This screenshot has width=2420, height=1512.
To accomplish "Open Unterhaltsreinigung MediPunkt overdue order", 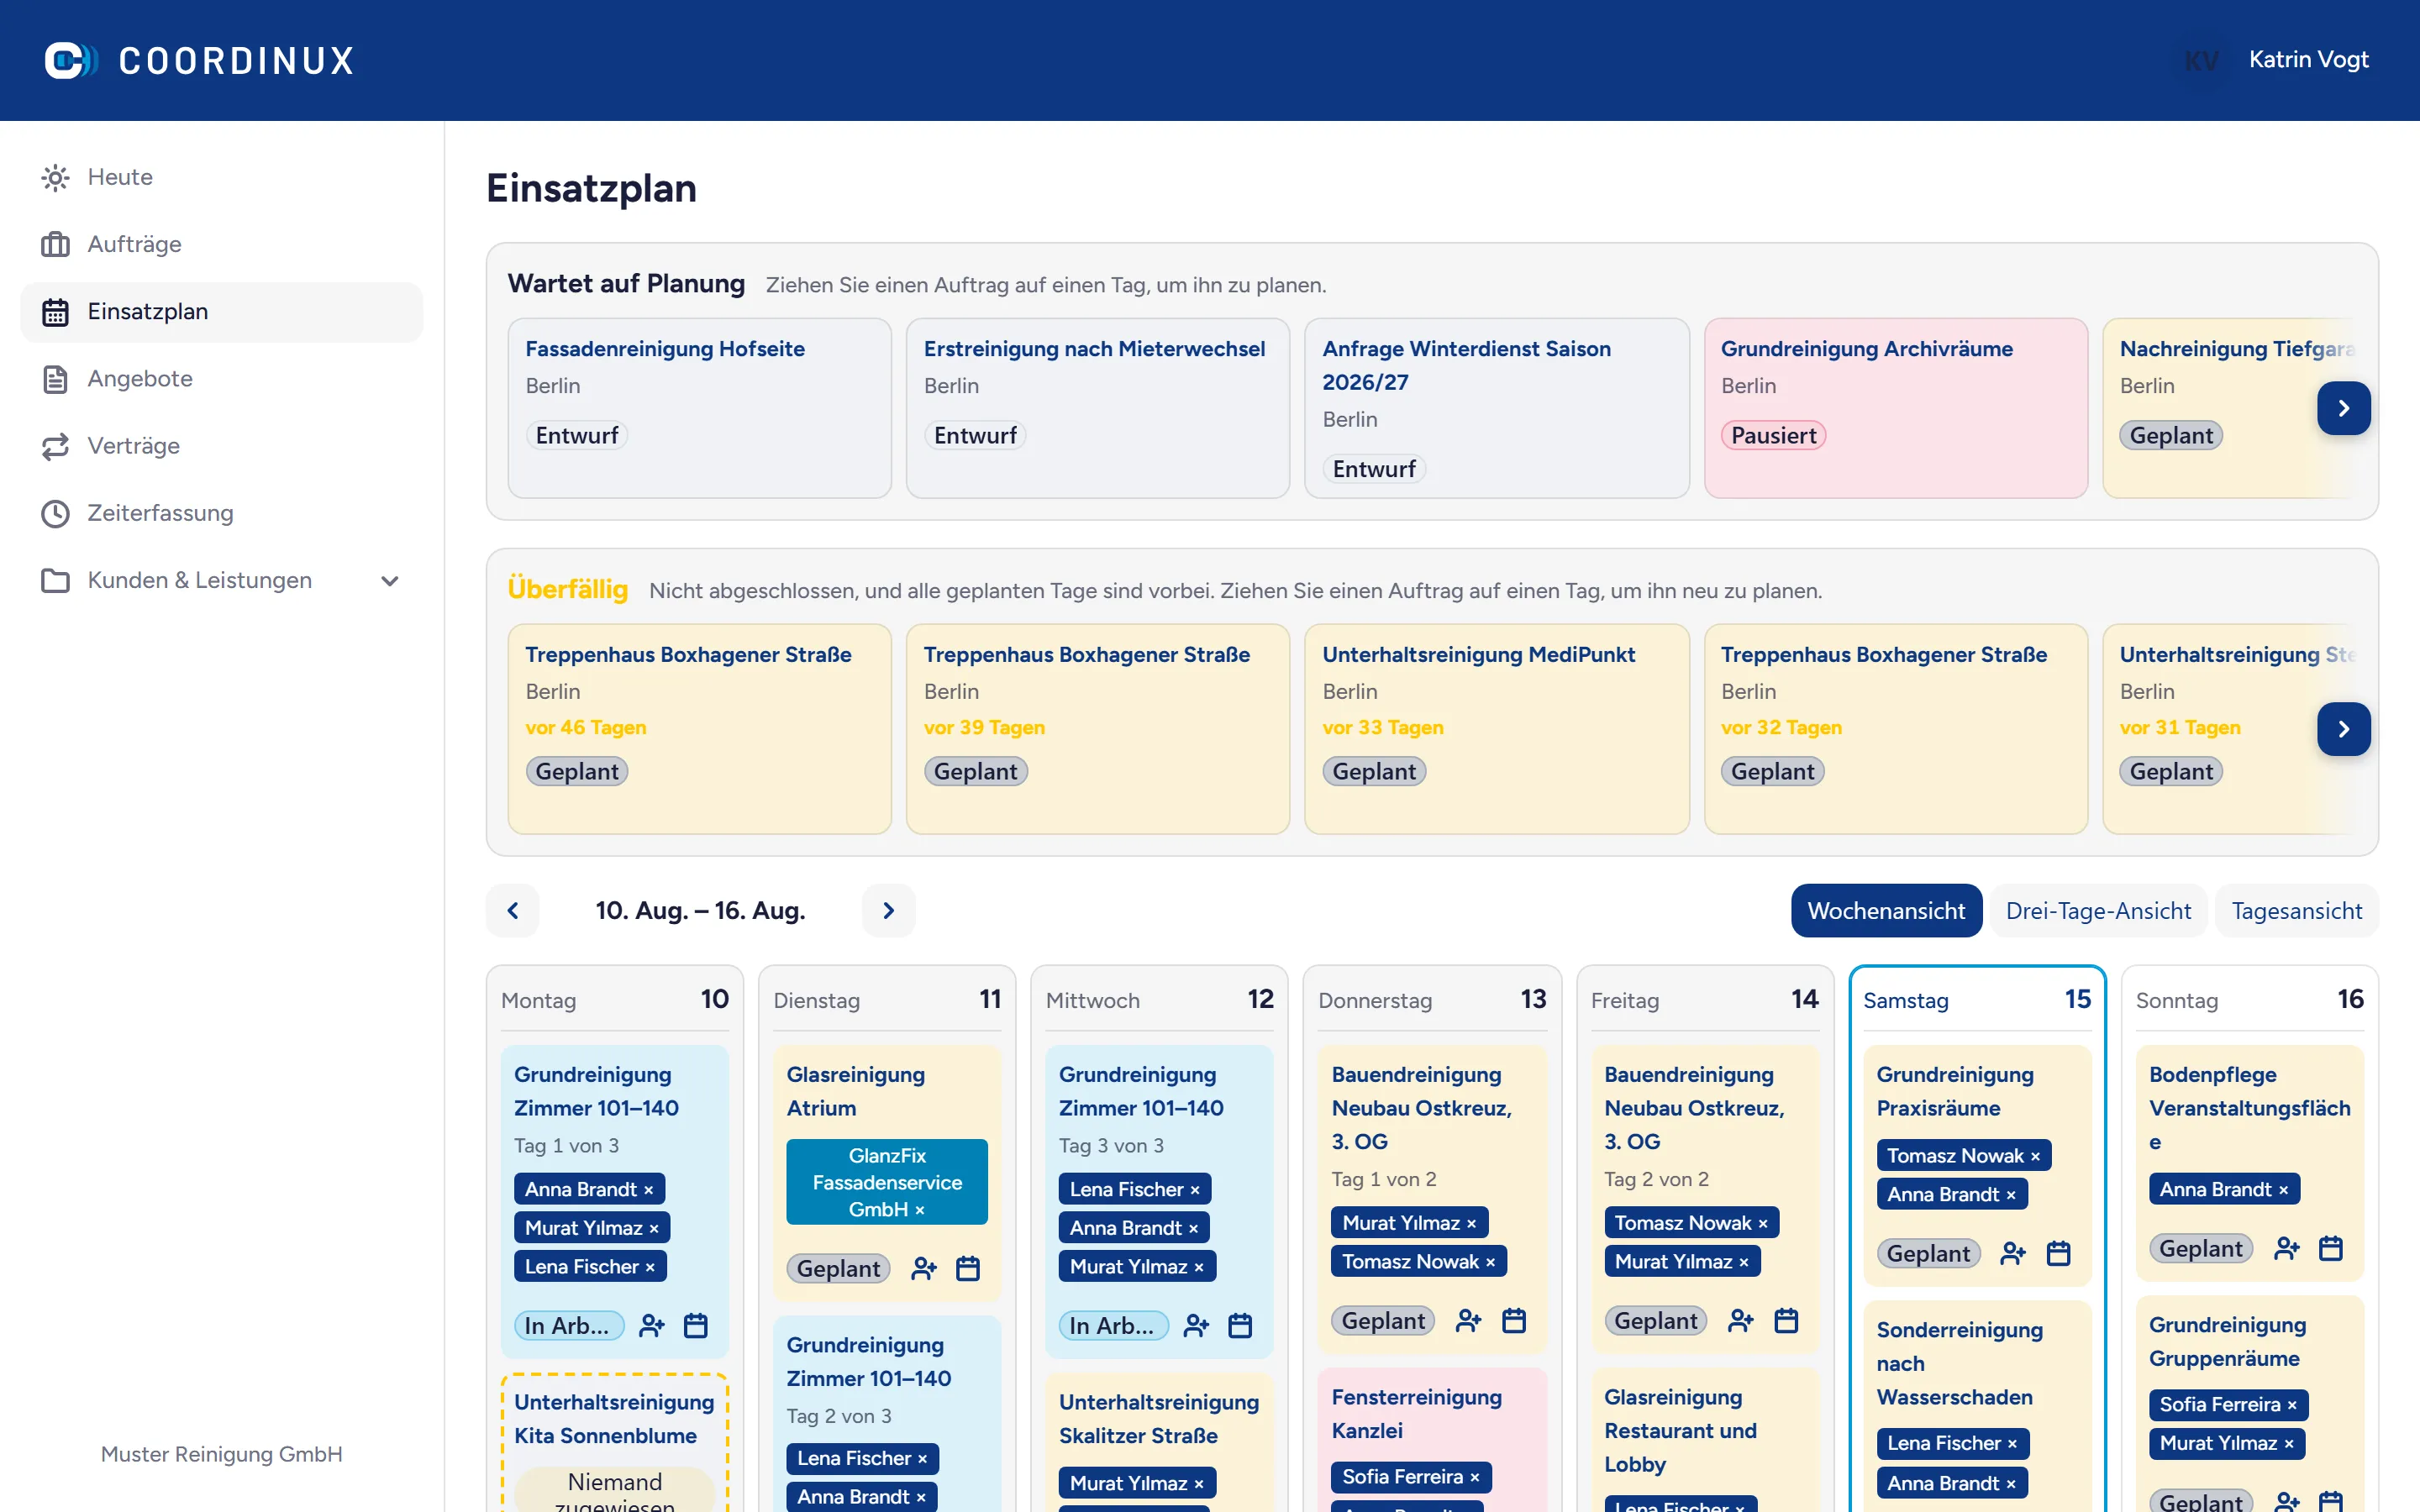I will tap(1478, 655).
